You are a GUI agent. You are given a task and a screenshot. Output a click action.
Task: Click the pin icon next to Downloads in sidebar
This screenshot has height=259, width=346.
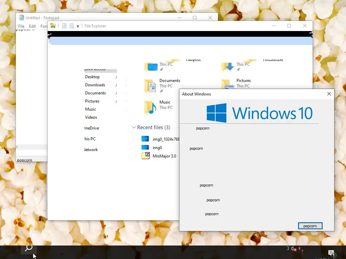tap(116, 85)
